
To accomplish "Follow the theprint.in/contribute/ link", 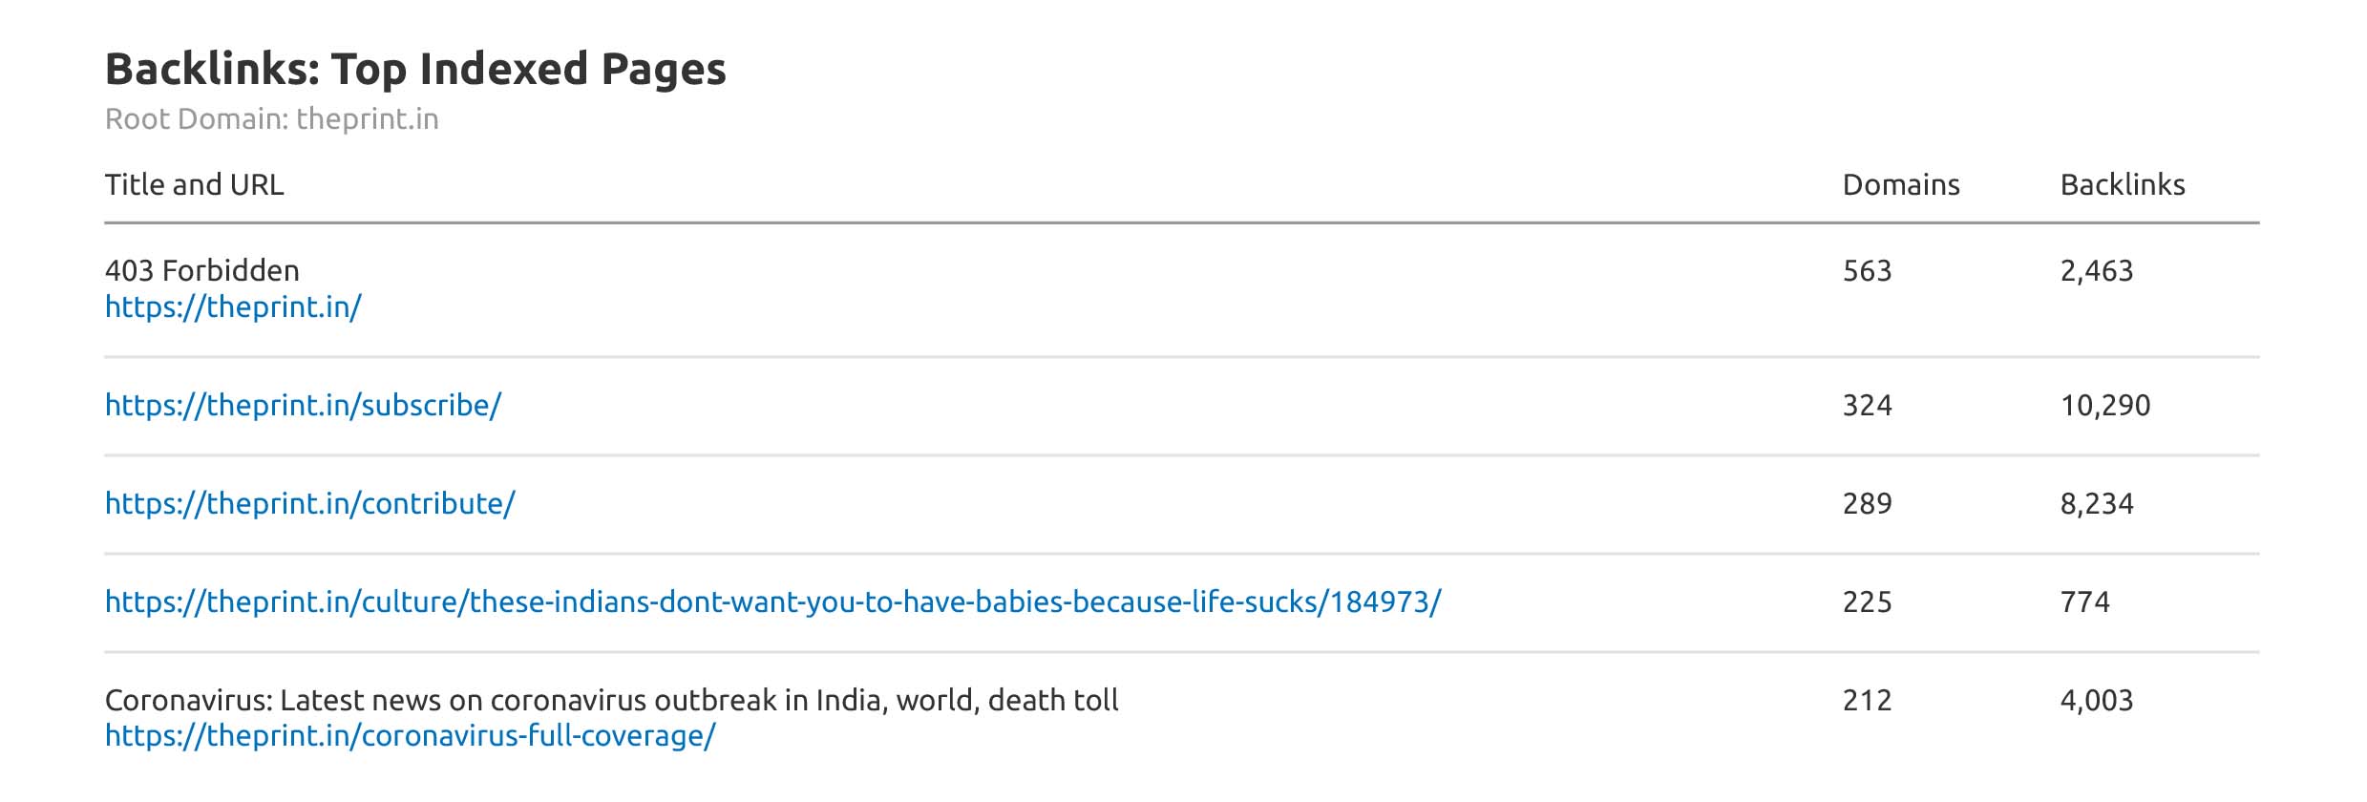I will [309, 504].
